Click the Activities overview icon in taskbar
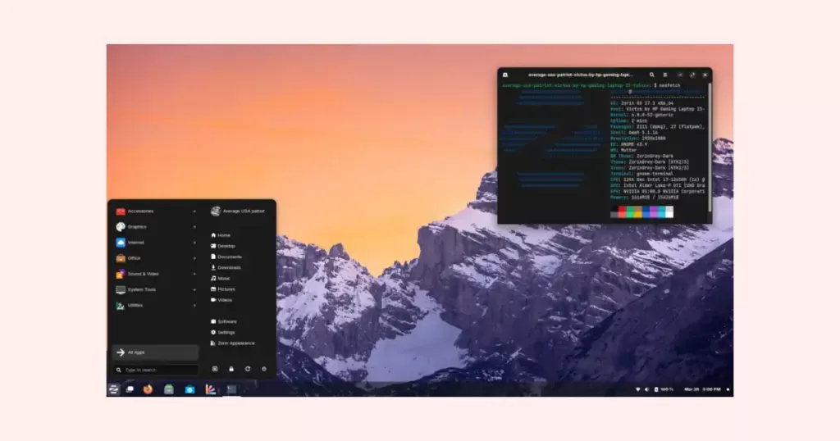This screenshot has height=441, width=840. [x=130, y=389]
